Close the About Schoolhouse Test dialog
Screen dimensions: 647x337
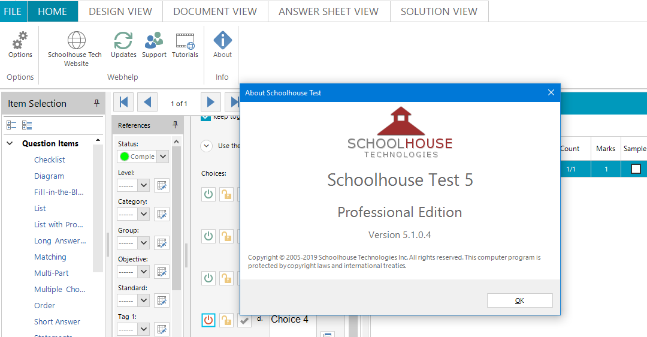tap(551, 92)
